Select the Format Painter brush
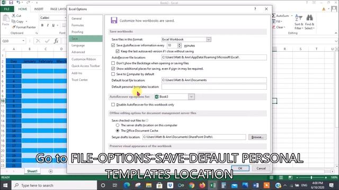Viewport: 339px width, 190px height. tap(14, 27)
